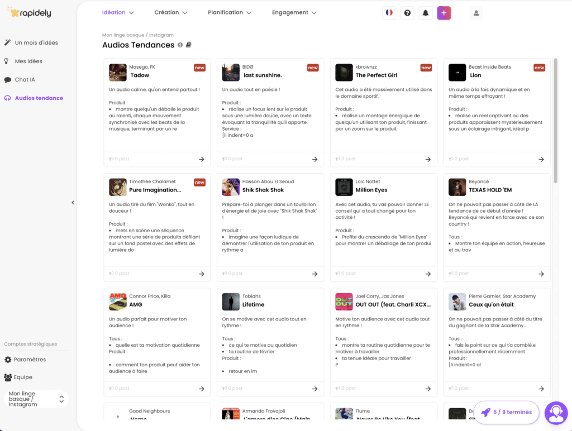This screenshot has height=431, width=572.
Task: Open the Tadow card arrow
Action: 201,159
